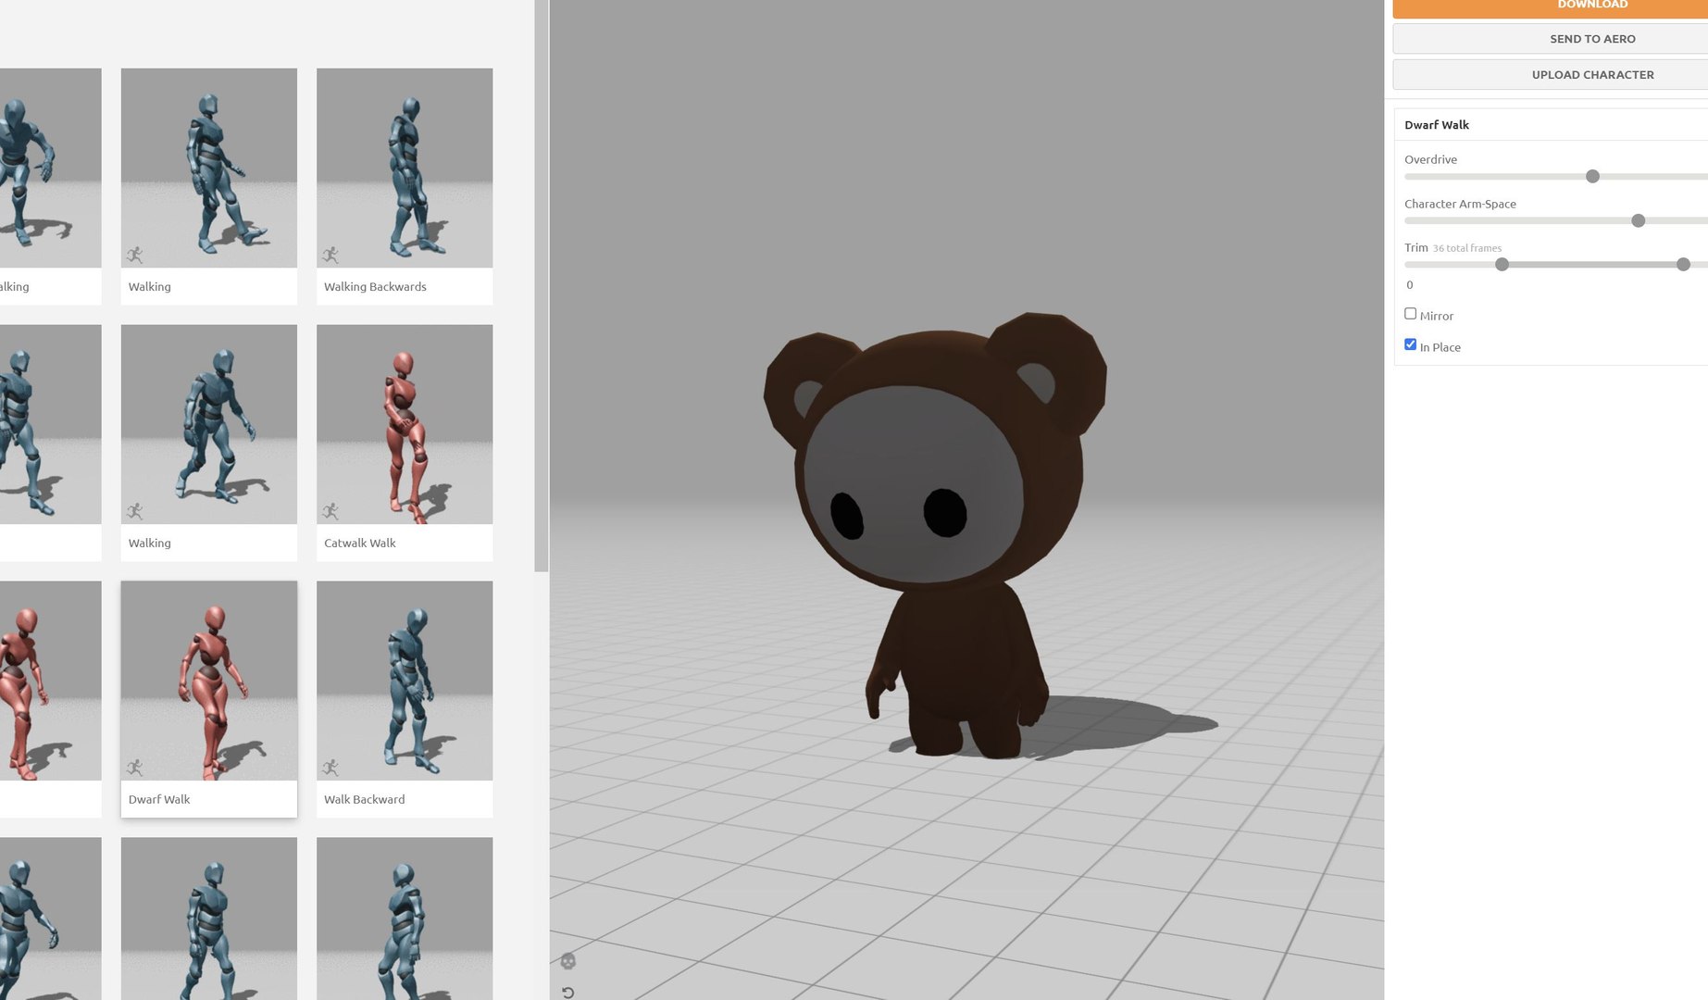Select the Walk Backward animation thumbnail
The width and height of the screenshot is (1708, 1000).
pyautogui.click(x=405, y=681)
